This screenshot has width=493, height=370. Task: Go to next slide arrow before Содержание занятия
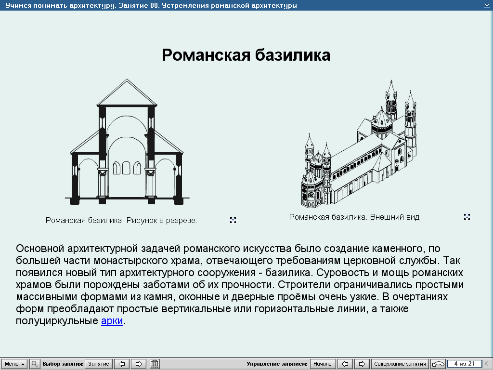(x=362, y=364)
